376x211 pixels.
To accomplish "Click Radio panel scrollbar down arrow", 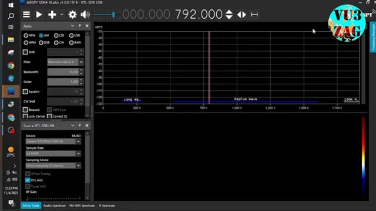I will point(88,115).
